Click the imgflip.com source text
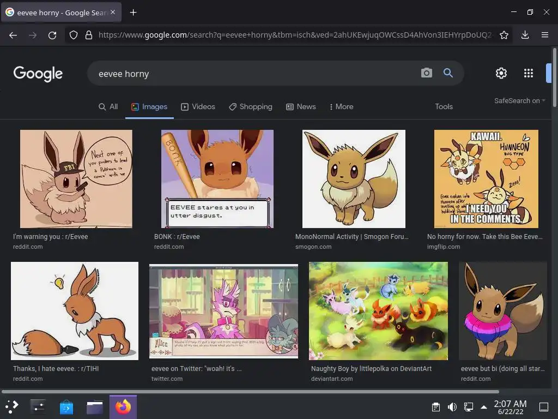558x419 pixels. point(444,247)
